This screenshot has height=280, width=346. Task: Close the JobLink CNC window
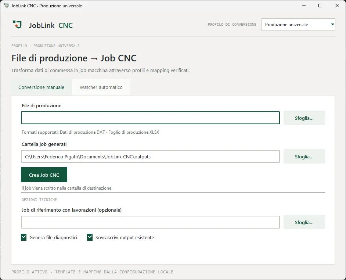pyautogui.click(x=337, y=6)
